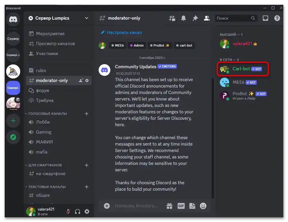Click the chat message scrollbar

(212, 138)
